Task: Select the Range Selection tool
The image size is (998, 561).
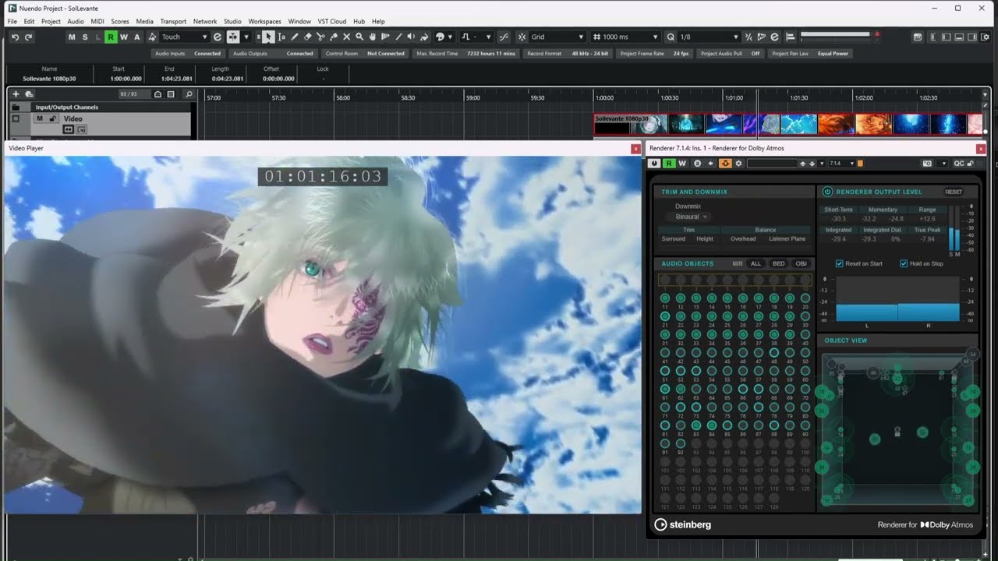Action: [x=281, y=37]
